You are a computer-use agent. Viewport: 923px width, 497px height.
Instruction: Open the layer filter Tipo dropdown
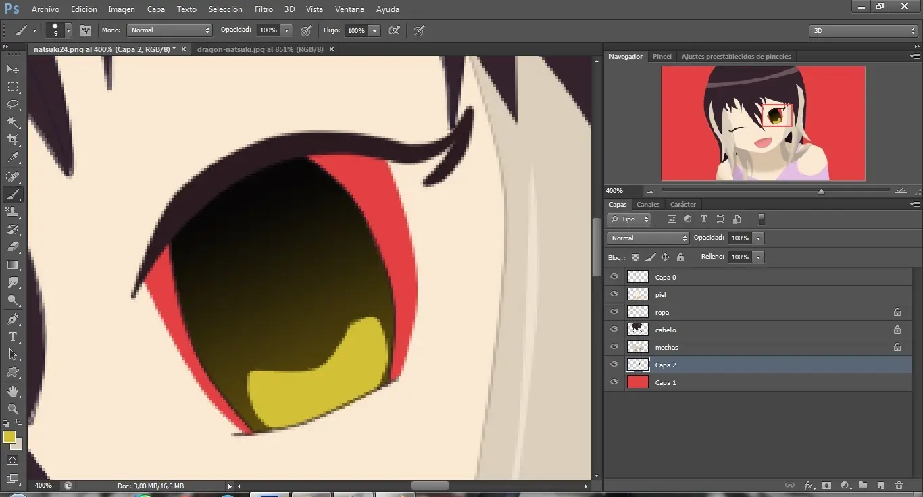click(629, 219)
